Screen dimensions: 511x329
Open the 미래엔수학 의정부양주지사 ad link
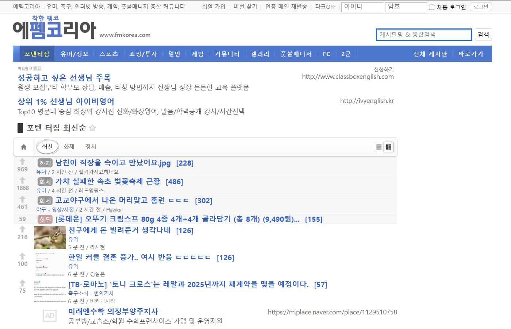(113, 311)
